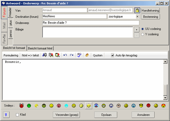Viewport: 170px width, 121px height.
Task: Click the Arnaud sender name field
Action: pos(65,10)
